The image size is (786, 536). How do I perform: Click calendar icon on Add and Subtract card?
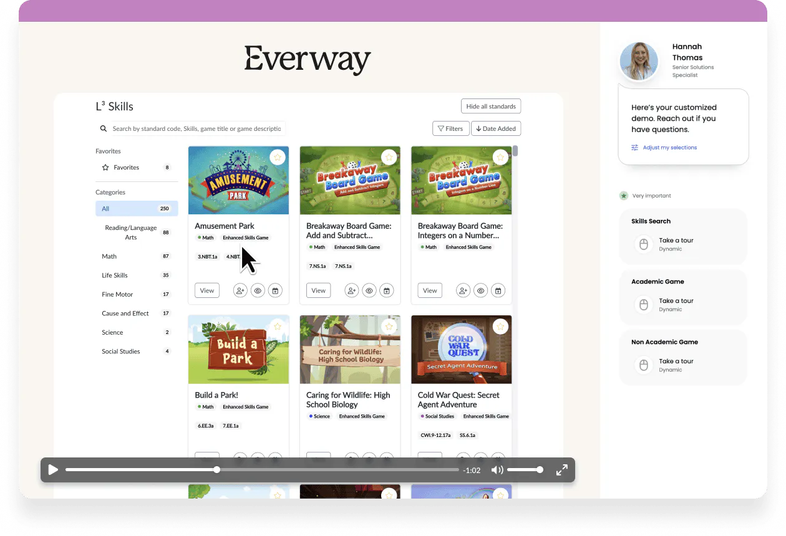point(387,290)
